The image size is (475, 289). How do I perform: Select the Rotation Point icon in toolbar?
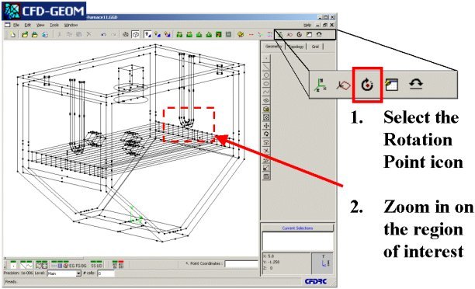[x=300, y=34]
